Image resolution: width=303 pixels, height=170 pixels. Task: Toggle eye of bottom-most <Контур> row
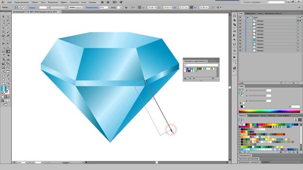tap(241, 51)
